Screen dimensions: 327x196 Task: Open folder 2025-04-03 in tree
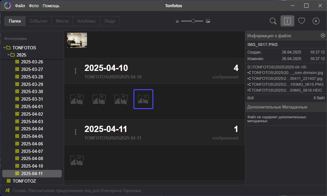point(32,122)
